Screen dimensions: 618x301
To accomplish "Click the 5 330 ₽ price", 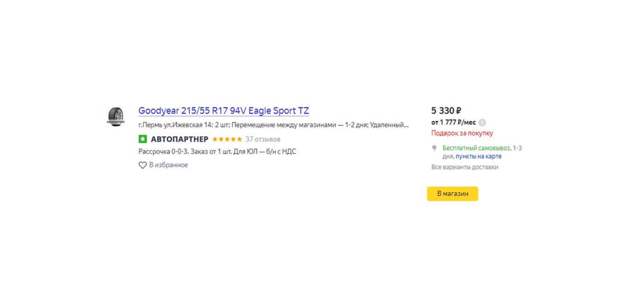I will pos(446,111).
